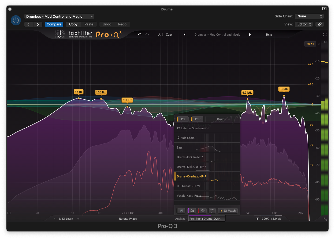This screenshot has width=335, height=239.
Task: Click the resize arrows icon
Action: tap(325, 219)
